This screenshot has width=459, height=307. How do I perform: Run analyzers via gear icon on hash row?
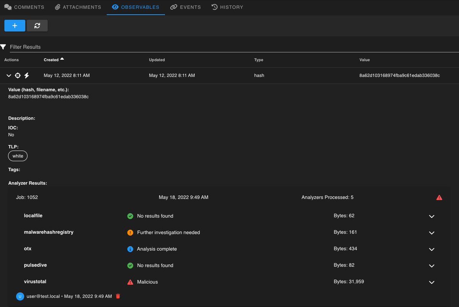(18, 75)
